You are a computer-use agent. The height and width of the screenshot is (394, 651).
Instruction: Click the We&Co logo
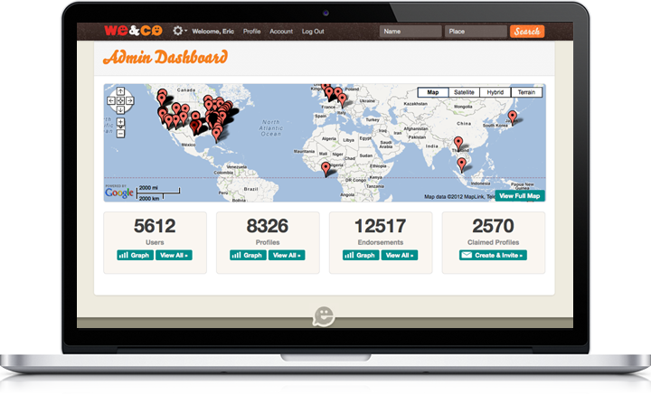click(131, 32)
